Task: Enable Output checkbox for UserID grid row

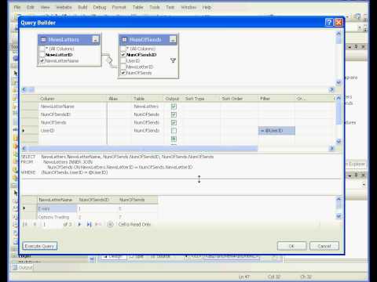Action: (x=174, y=130)
